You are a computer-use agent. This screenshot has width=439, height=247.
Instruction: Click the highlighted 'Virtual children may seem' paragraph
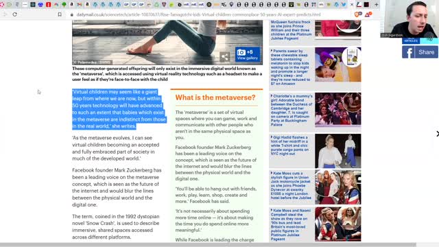tap(119, 109)
